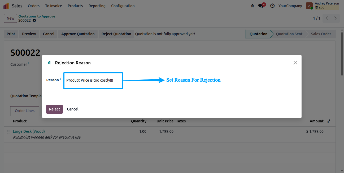Open the gear actions icon beside S00022
The height and width of the screenshot is (173, 344).
pyautogui.click(x=34, y=20)
